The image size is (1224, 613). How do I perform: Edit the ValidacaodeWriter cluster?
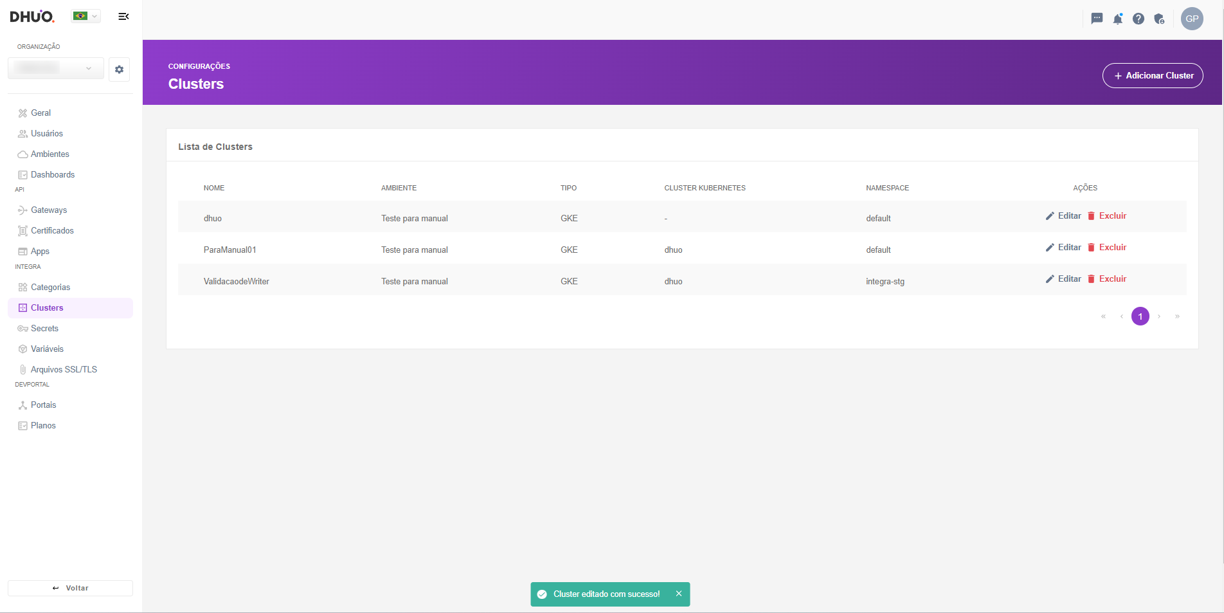click(x=1063, y=279)
